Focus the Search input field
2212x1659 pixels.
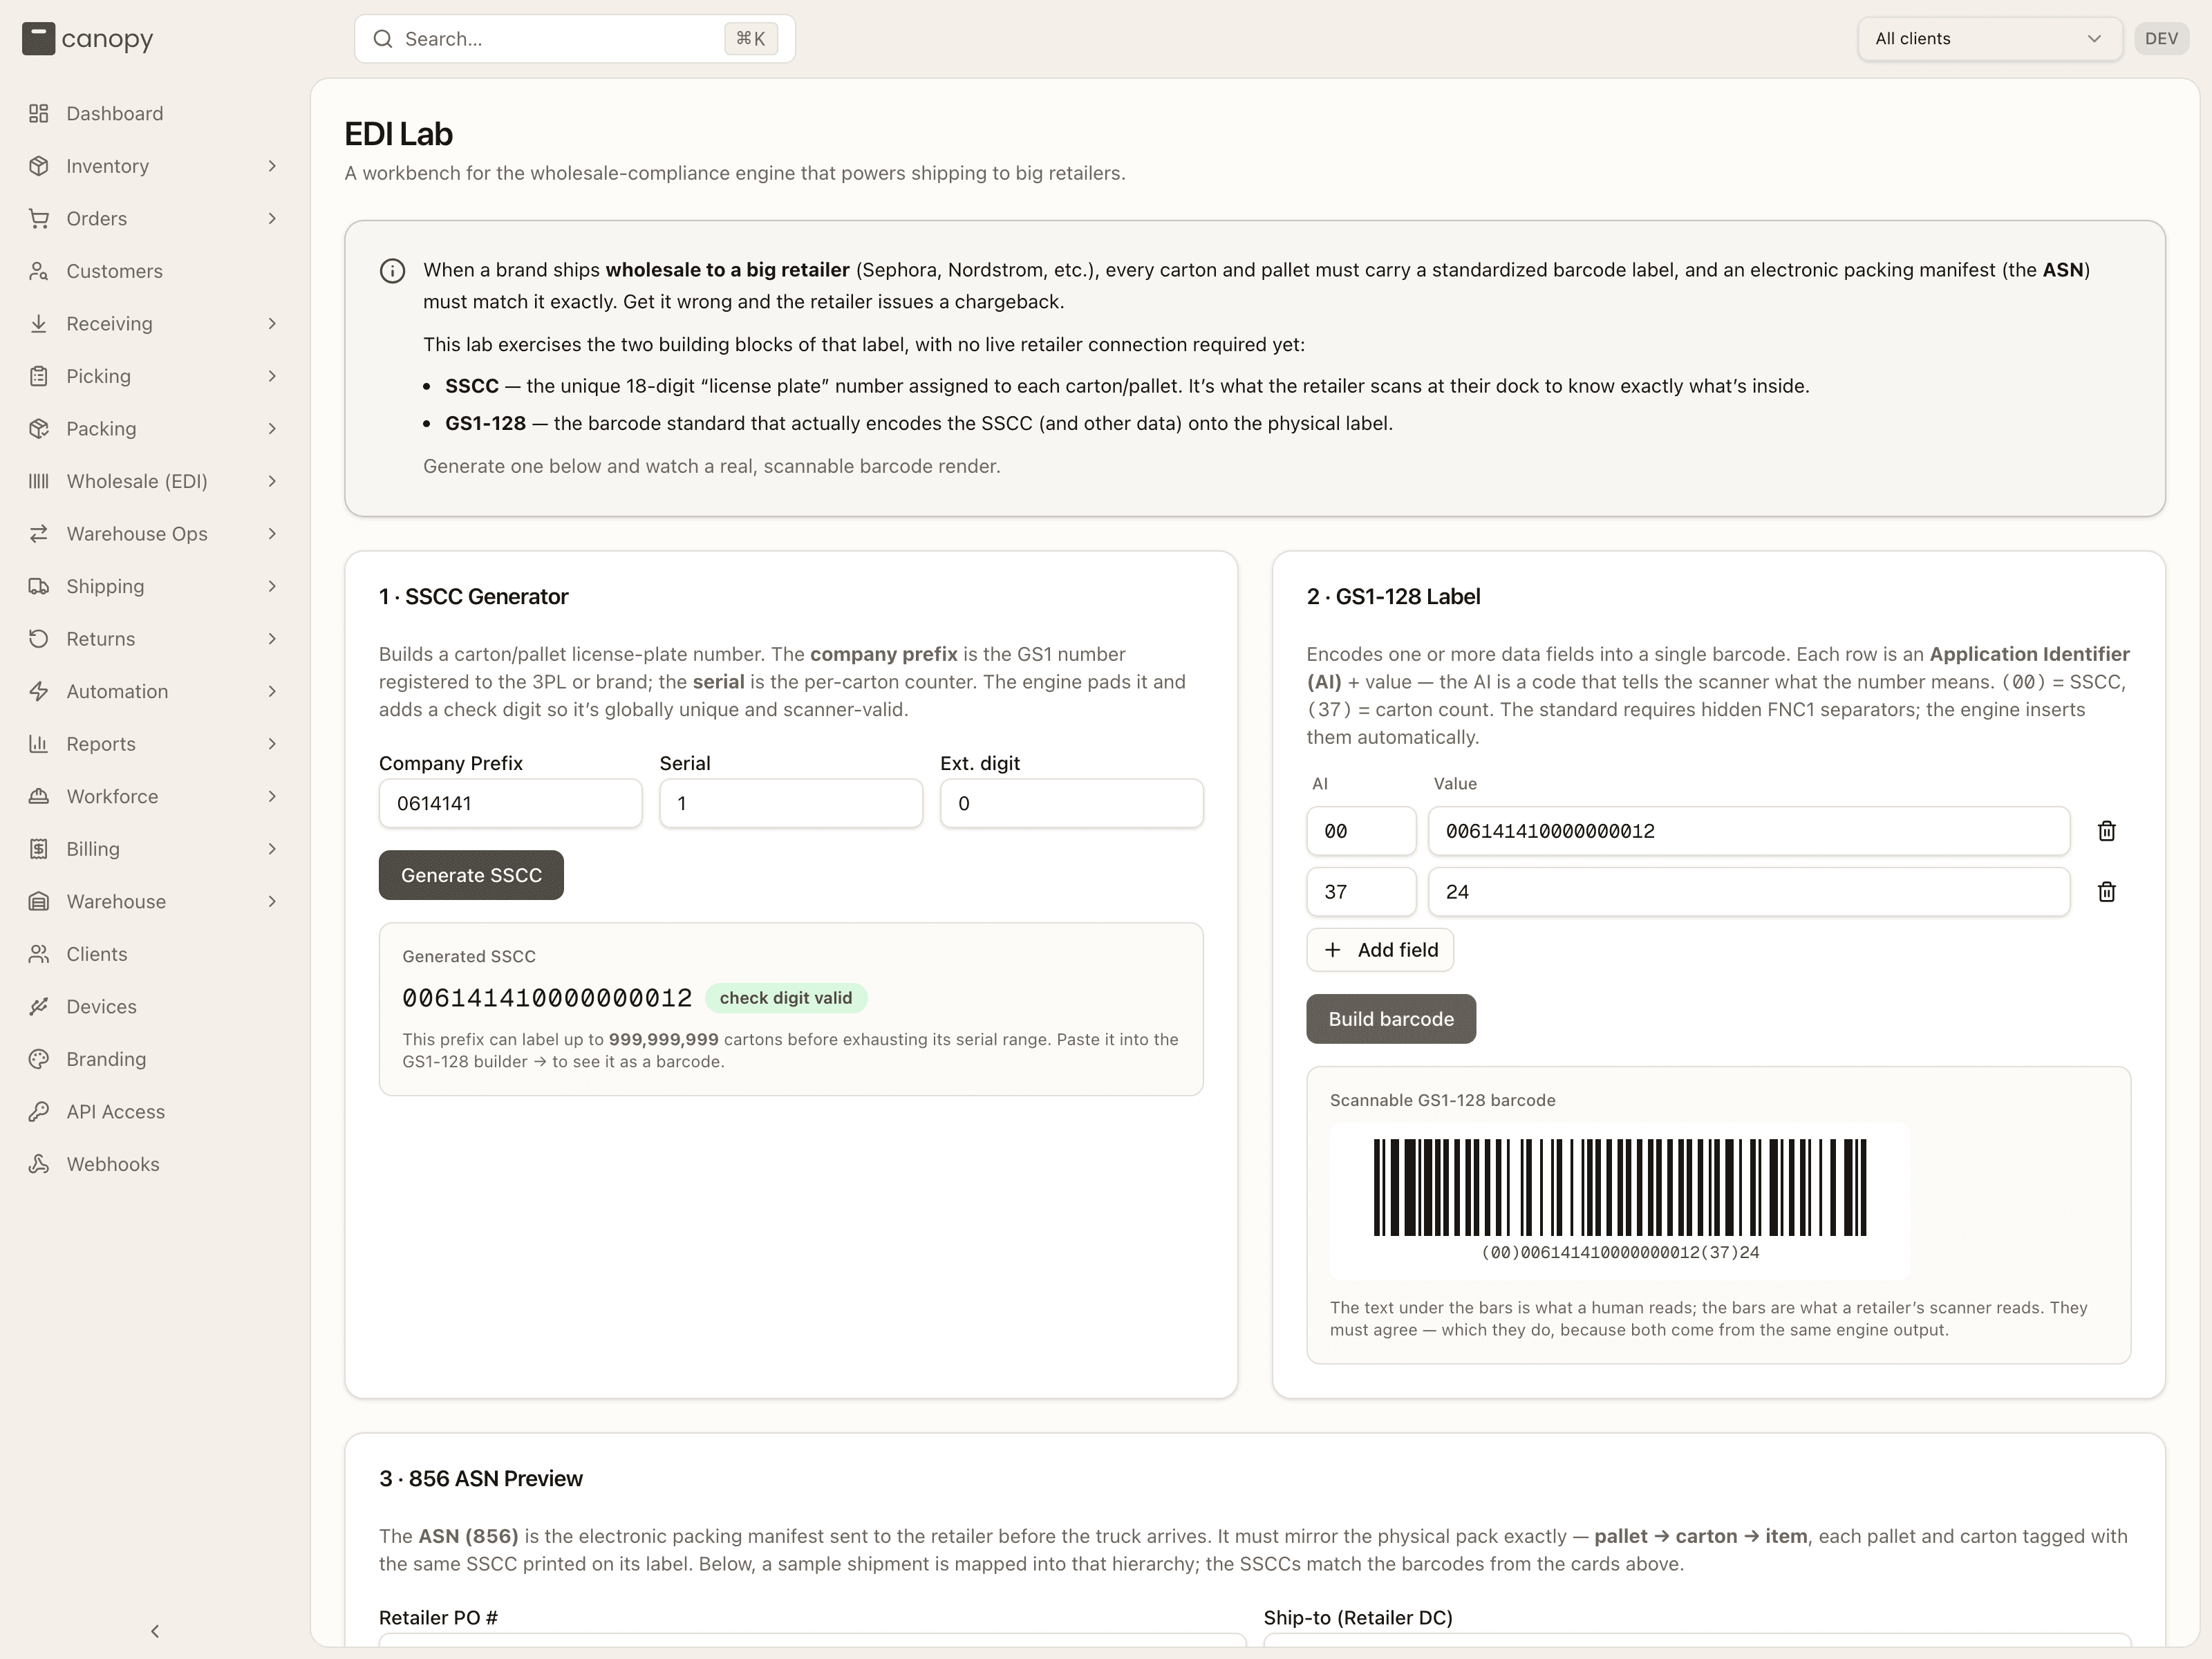click(x=575, y=39)
